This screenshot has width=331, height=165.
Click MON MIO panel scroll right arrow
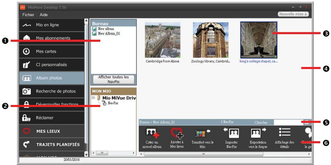(133, 153)
